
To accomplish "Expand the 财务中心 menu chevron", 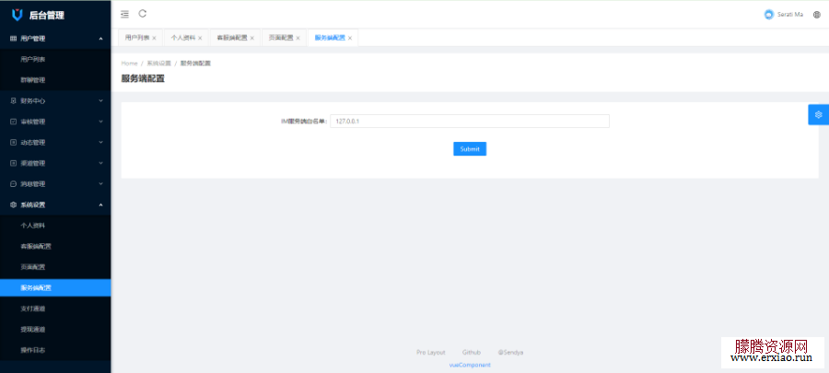I will pos(100,100).
